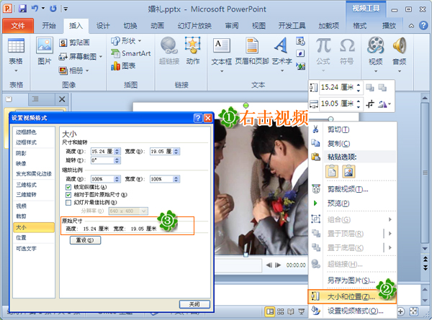Insert a SmartArt graphic
This screenshot has width=432, height=320.
click(x=131, y=53)
